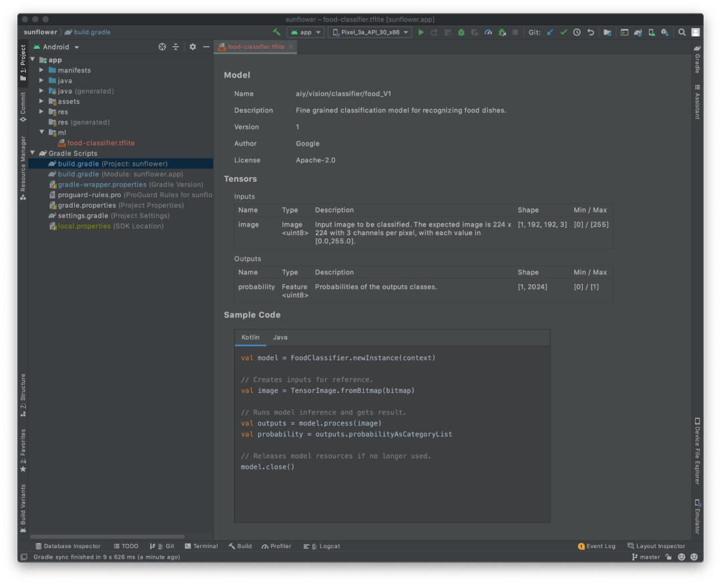Select the food-classifier.tflite editor tab
This screenshot has width=721, height=584.
tap(255, 47)
